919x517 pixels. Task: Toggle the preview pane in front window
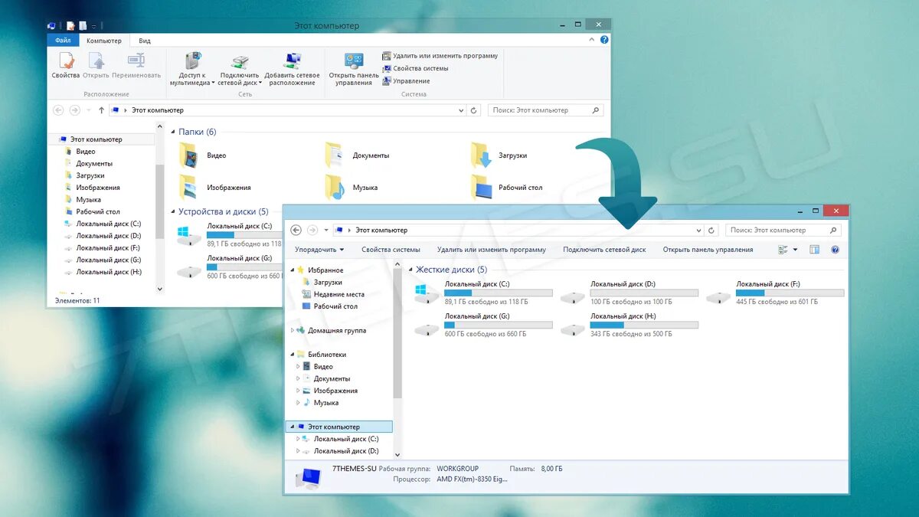(814, 250)
